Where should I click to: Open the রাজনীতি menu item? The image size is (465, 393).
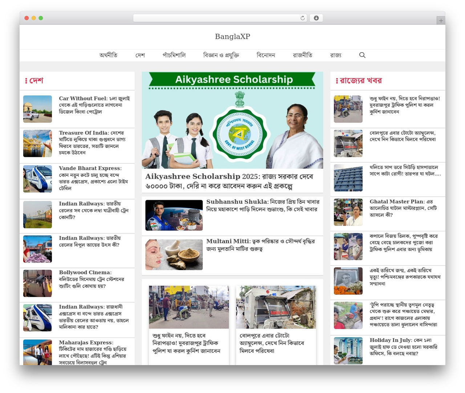click(x=303, y=55)
